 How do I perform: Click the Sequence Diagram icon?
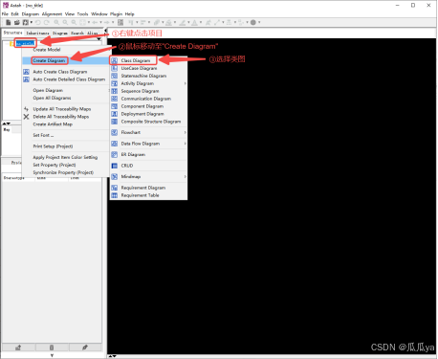[x=115, y=91]
